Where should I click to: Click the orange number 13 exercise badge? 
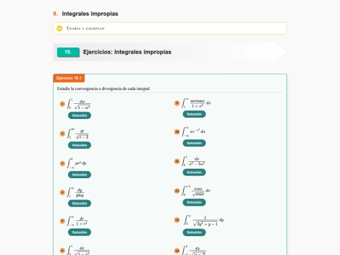pos(177,220)
